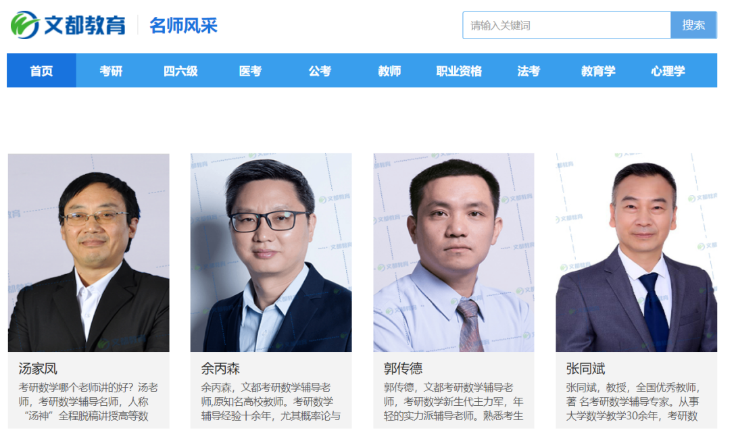The height and width of the screenshot is (441, 736).
Task: Click 张同斌 portrait image
Action: pyautogui.click(x=636, y=253)
